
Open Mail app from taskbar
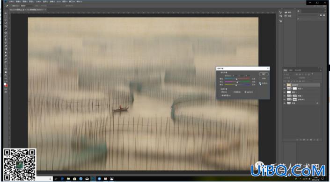point(87,179)
